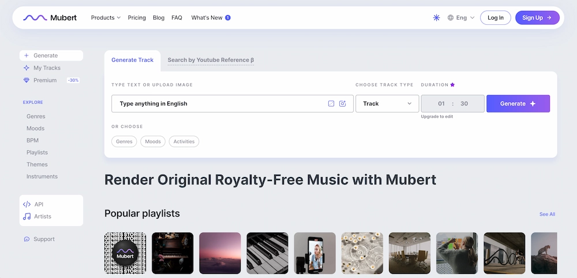
Task: Switch to the Generate Track tab
Action: point(133,60)
